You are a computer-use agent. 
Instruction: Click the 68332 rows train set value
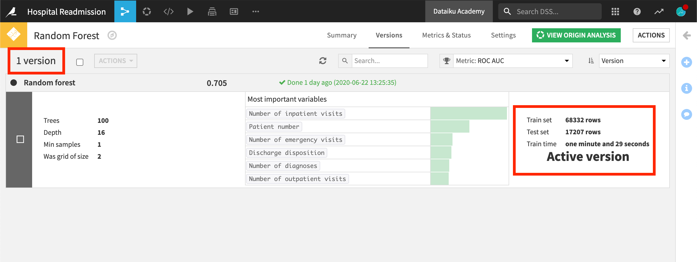point(583,120)
